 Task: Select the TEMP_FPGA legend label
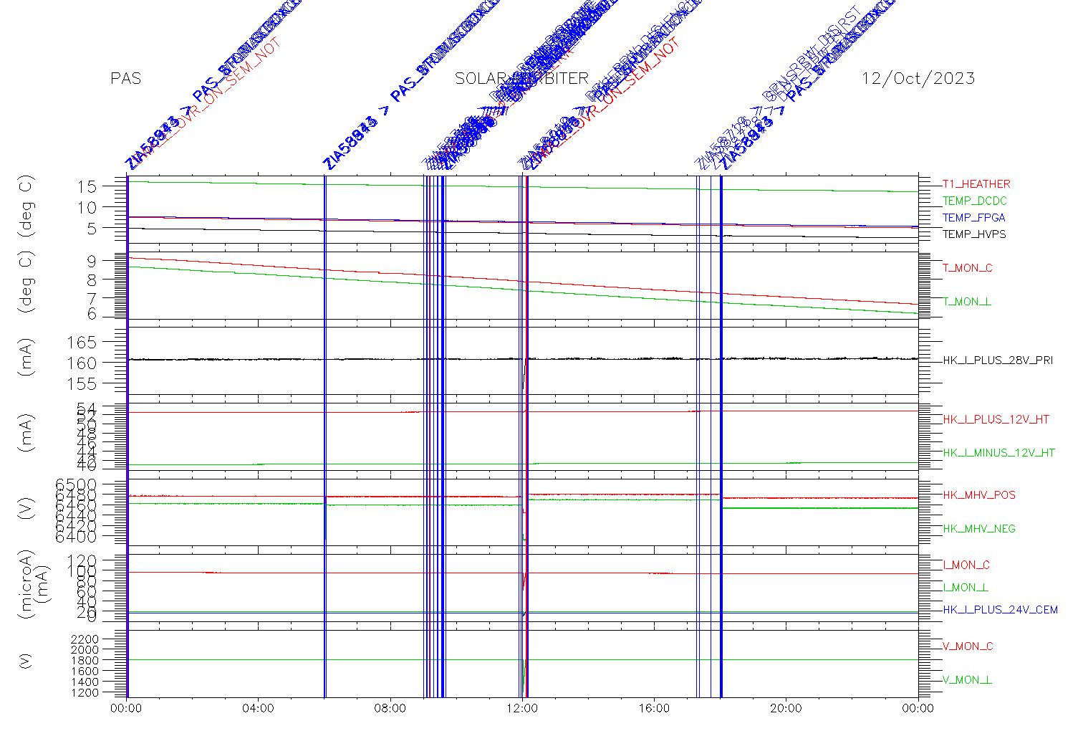974,218
